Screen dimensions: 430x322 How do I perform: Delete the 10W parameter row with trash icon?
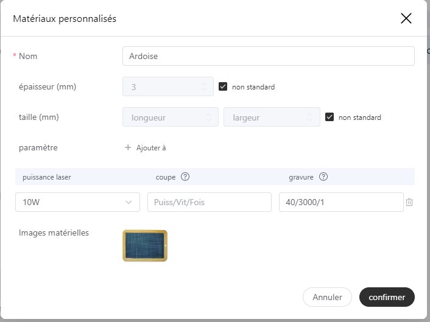click(x=409, y=202)
